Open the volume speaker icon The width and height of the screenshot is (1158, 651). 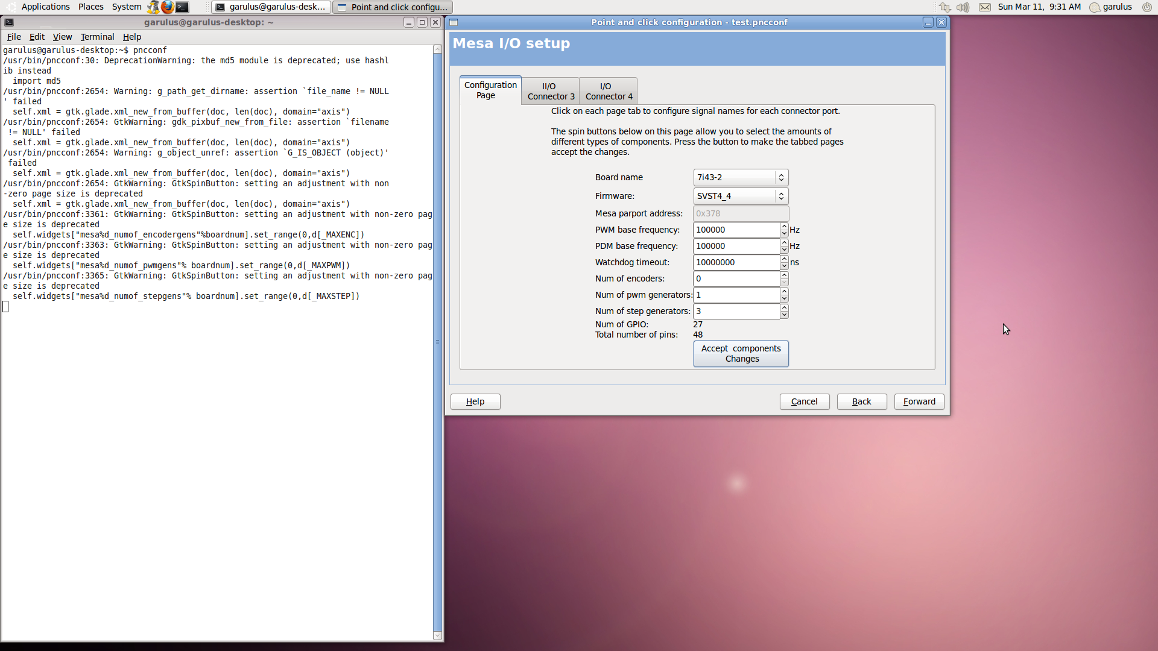point(963,7)
